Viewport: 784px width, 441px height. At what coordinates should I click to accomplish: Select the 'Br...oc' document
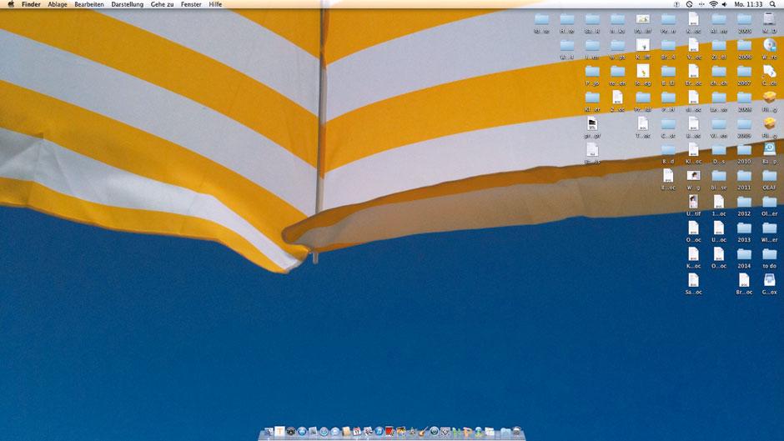pos(745,283)
